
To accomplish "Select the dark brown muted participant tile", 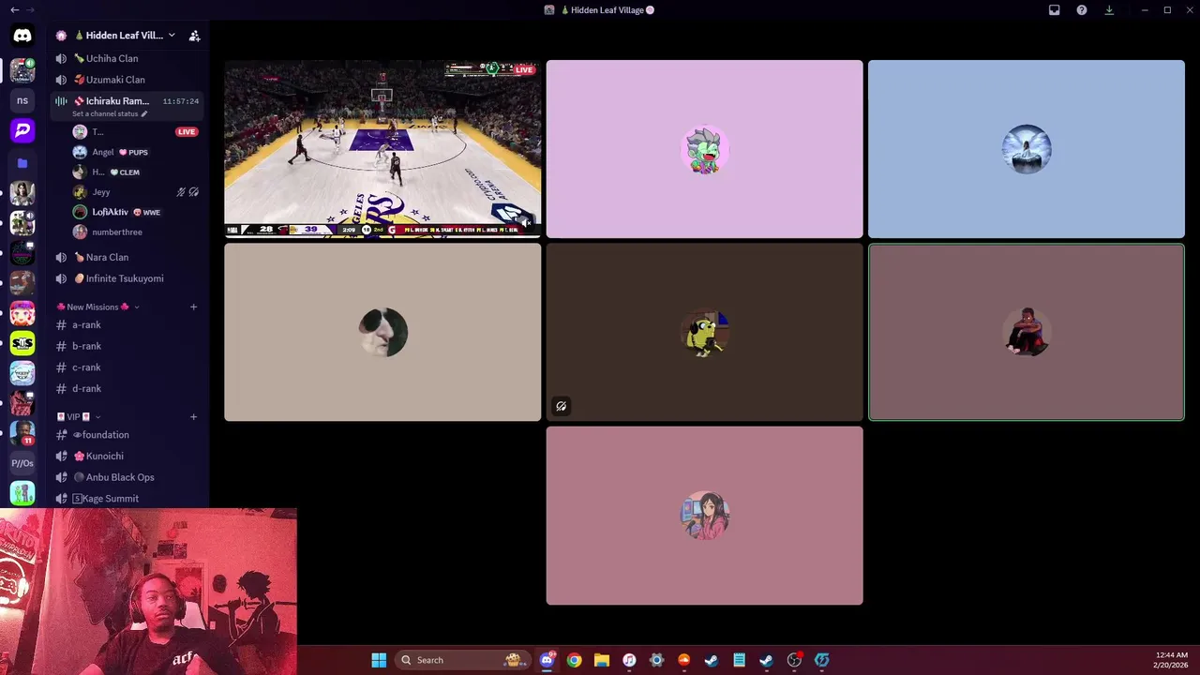I will point(704,332).
